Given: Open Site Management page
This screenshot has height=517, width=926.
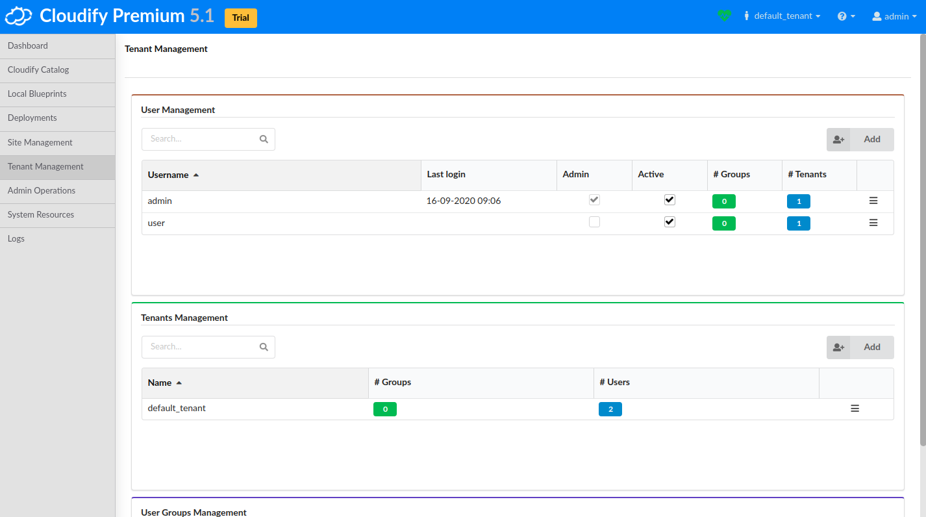Looking at the screenshot, I should tap(58, 143).
